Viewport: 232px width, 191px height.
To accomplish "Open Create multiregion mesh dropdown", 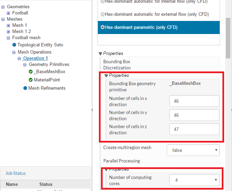I will tap(193, 150).
